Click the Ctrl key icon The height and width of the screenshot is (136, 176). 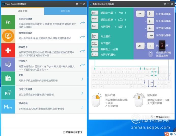pyautogui.click(x=140, y=46)
